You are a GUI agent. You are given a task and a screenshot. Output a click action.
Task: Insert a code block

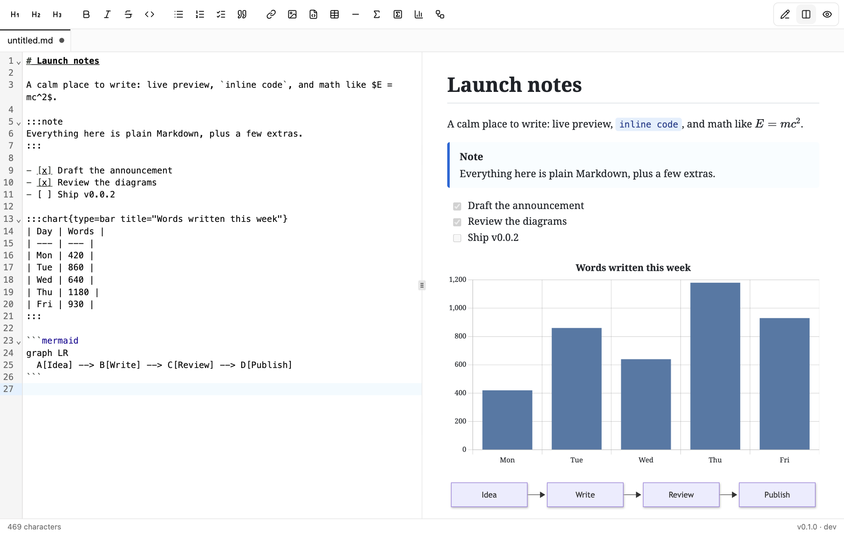pos(313,14)
